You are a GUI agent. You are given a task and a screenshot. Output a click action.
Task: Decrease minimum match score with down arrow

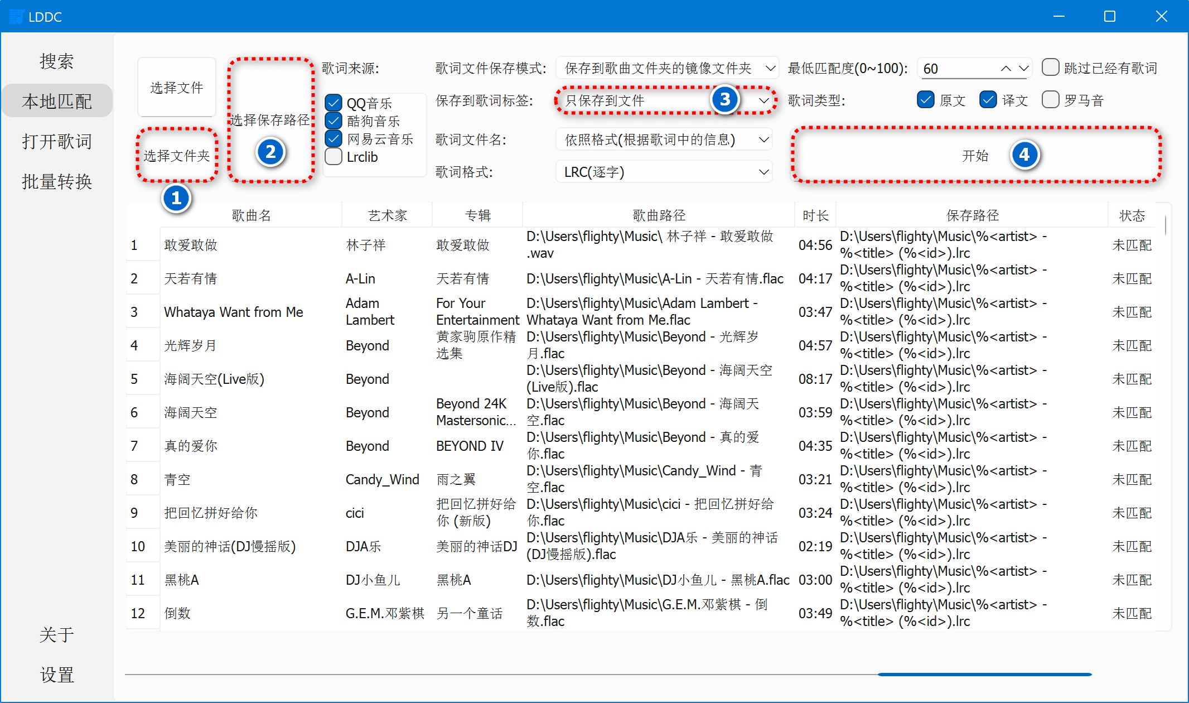(x=1023, y=69)
